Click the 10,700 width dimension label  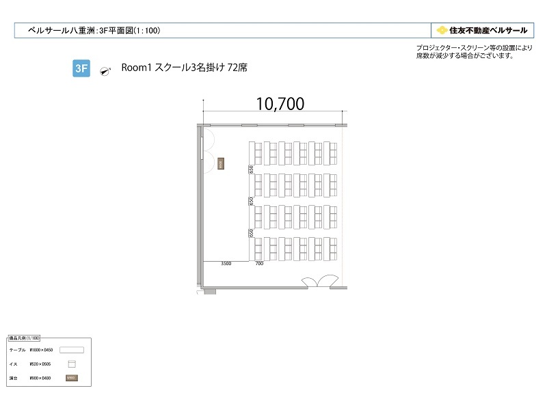(280, 104)
